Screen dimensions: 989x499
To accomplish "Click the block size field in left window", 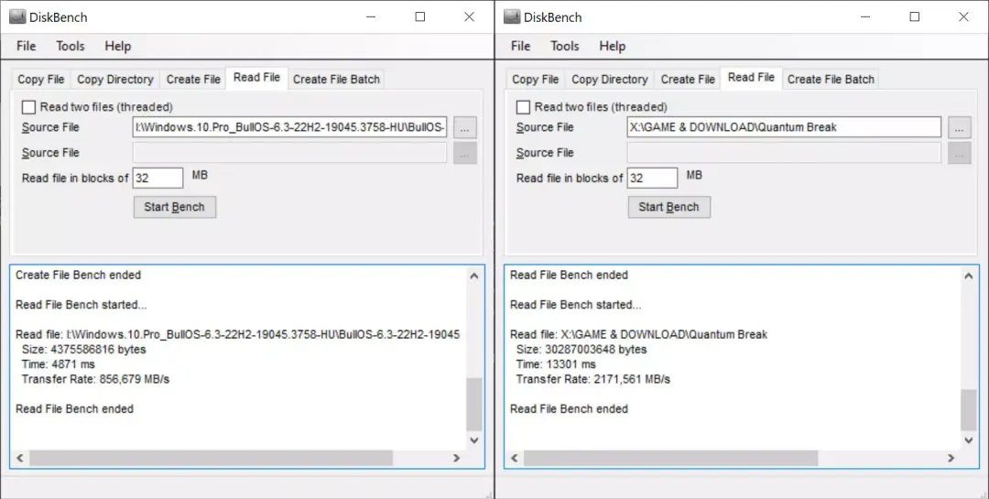I will click(x=158, y=178).
